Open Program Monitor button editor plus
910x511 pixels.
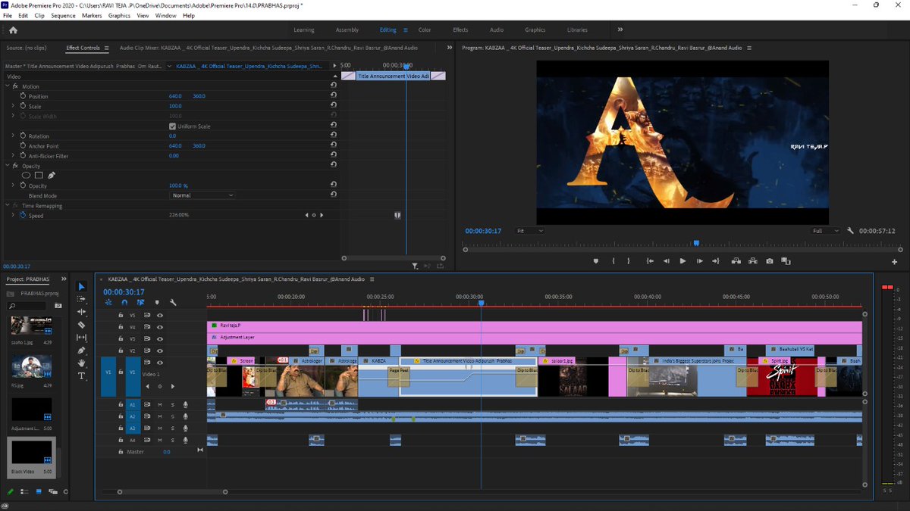tap(895, 262)
